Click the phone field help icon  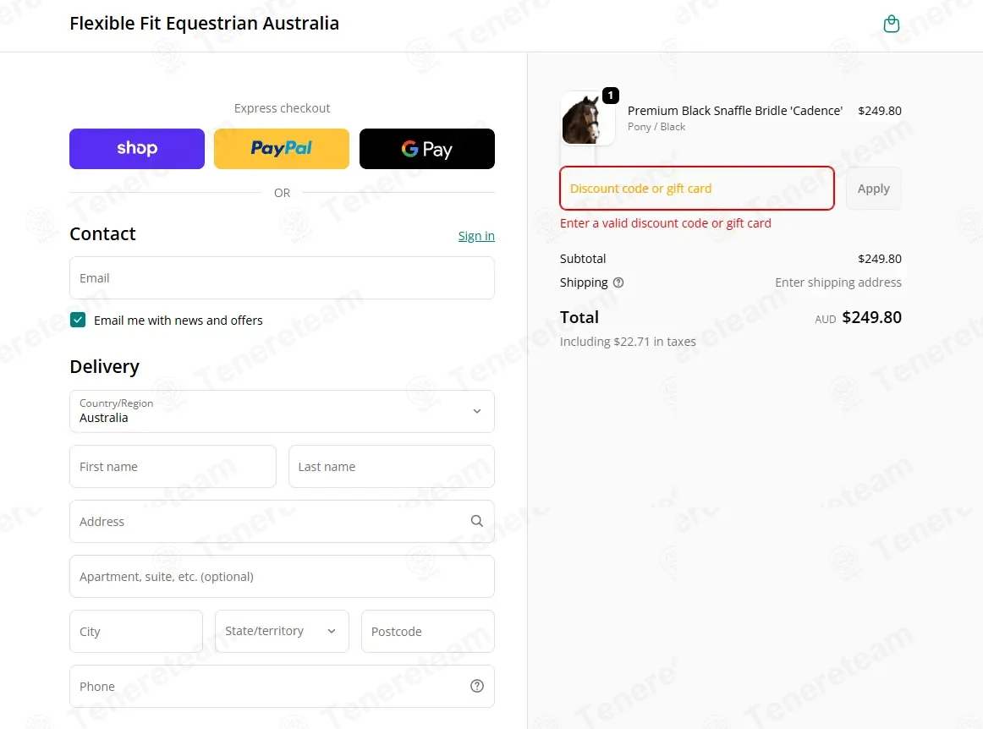tap(476, 686)
